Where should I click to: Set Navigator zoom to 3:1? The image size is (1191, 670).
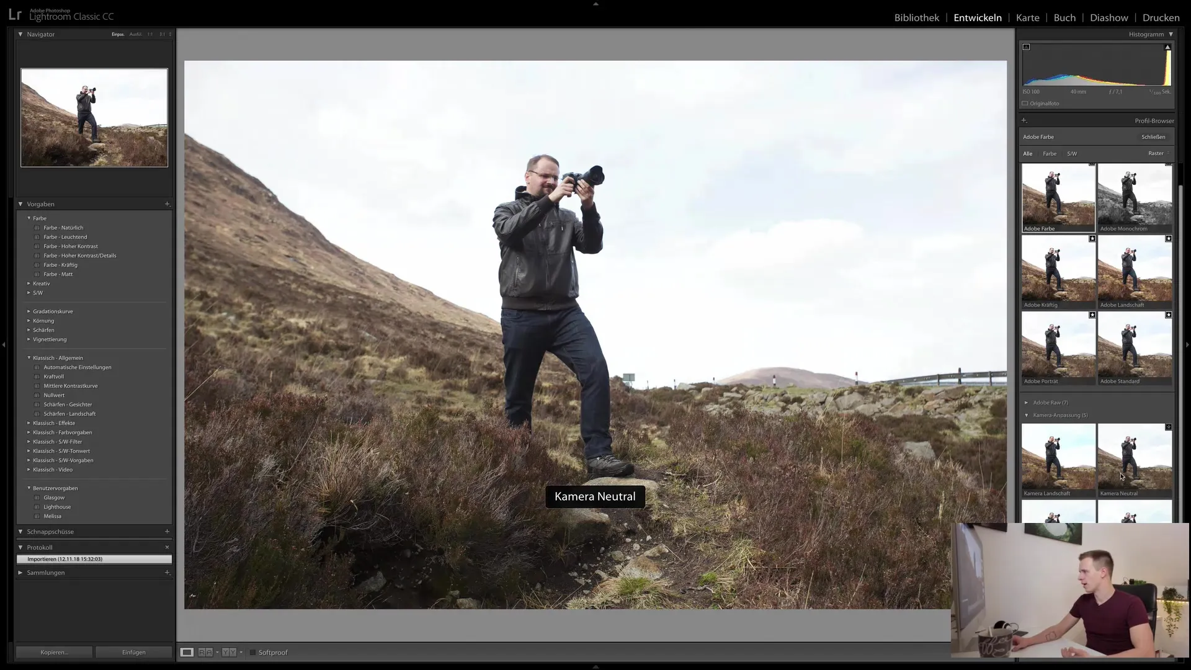(x=163, y=34)
